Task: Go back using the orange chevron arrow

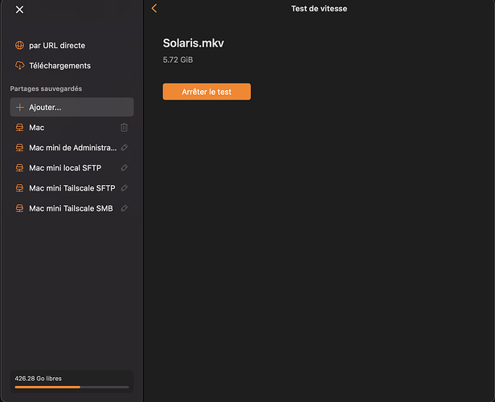Action: click(154, 9)
